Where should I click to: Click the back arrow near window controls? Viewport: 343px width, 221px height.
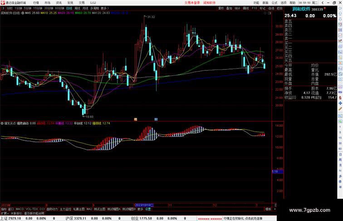[x=323, y=3]
